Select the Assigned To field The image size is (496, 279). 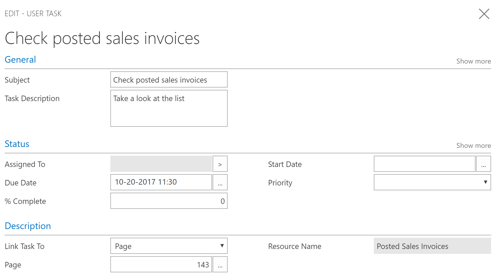(x=161, y=164)
